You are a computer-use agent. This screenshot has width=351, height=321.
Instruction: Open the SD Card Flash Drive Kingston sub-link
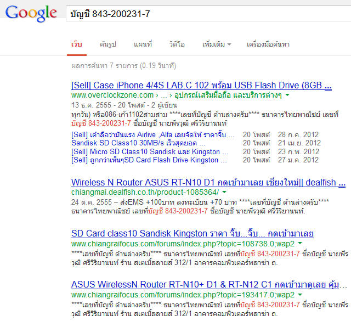tap(149, 160)
